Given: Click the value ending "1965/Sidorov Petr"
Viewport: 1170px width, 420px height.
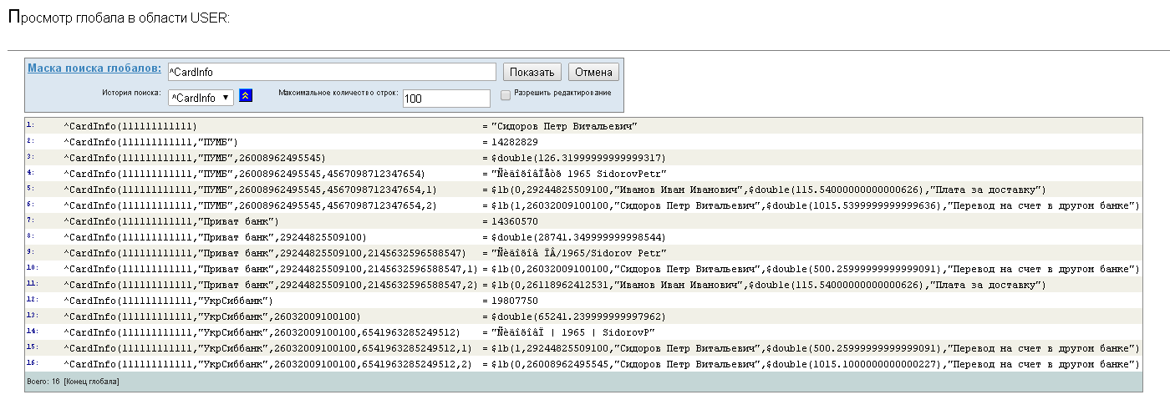Looking at the screenshot, I should [x=578, y=253].
